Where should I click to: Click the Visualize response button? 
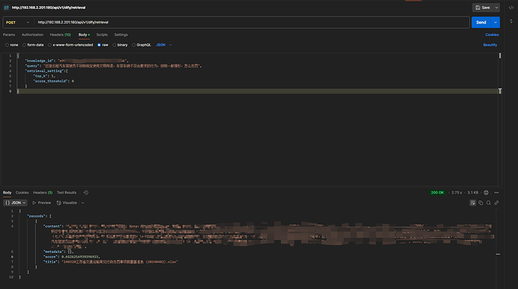(x=67, y=203)
